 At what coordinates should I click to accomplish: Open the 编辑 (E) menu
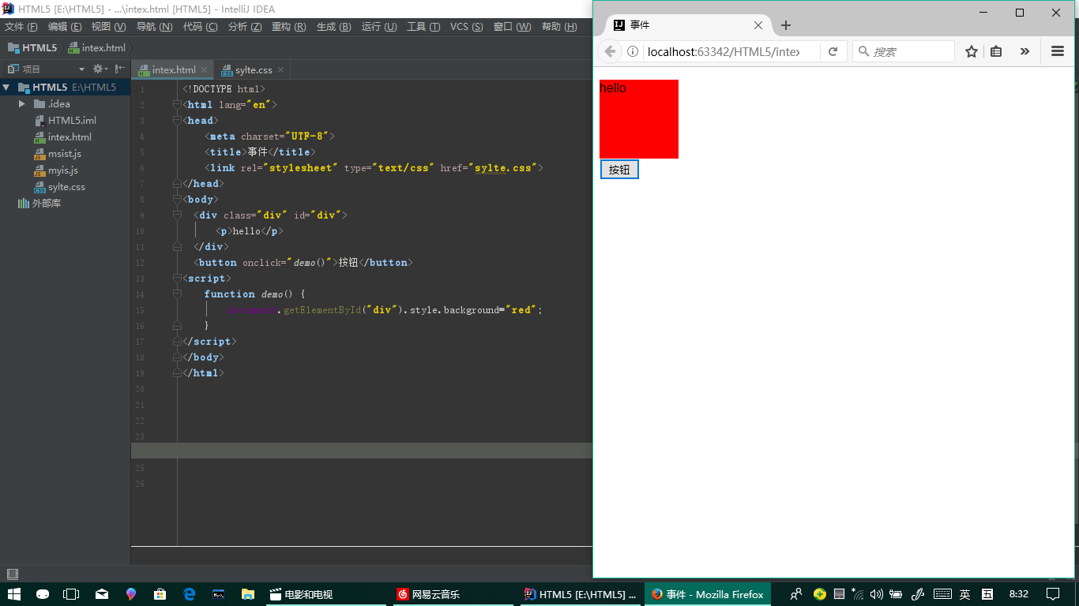65,27
